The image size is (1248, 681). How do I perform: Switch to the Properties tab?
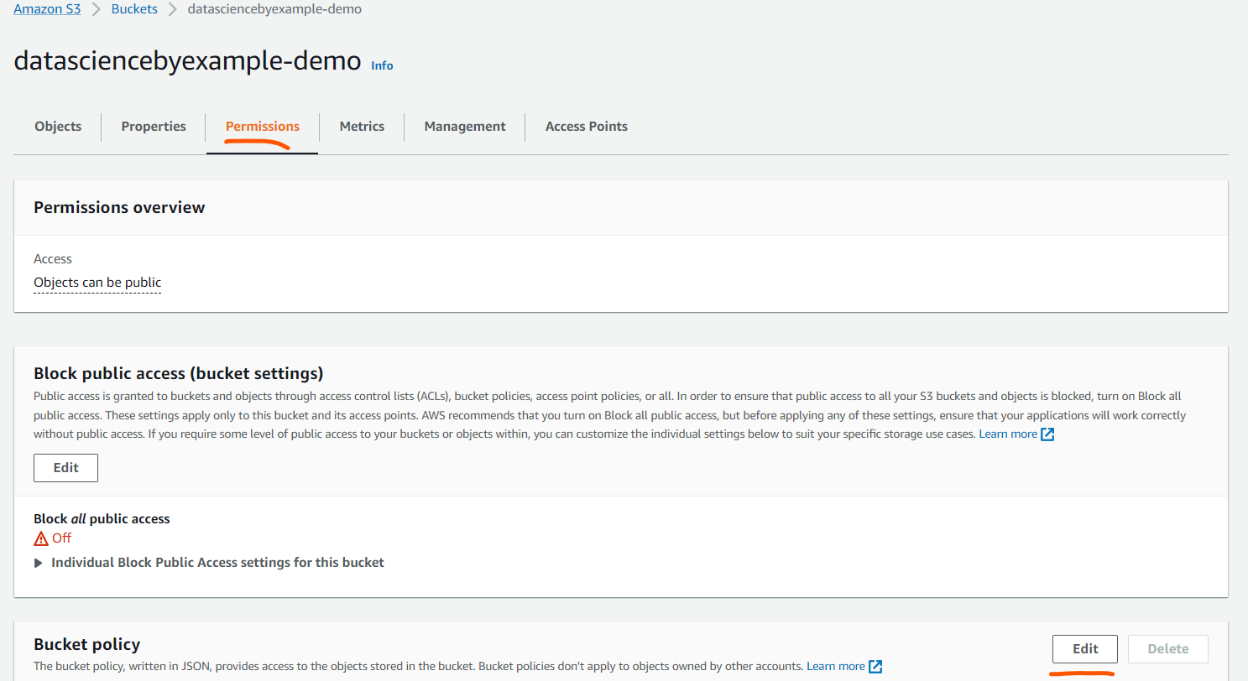[x=154, y=127]
